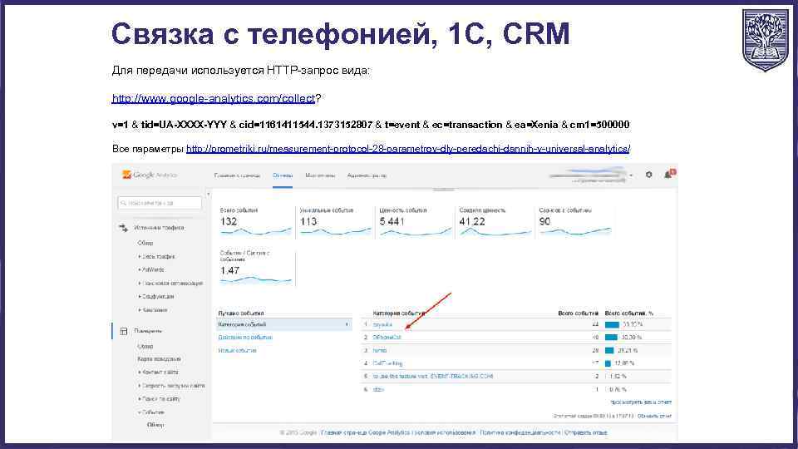The width and height of the screenshot is (798, 449).
Task: Click the magnifier icon in the search box
Action: click(x=123, y=203)
